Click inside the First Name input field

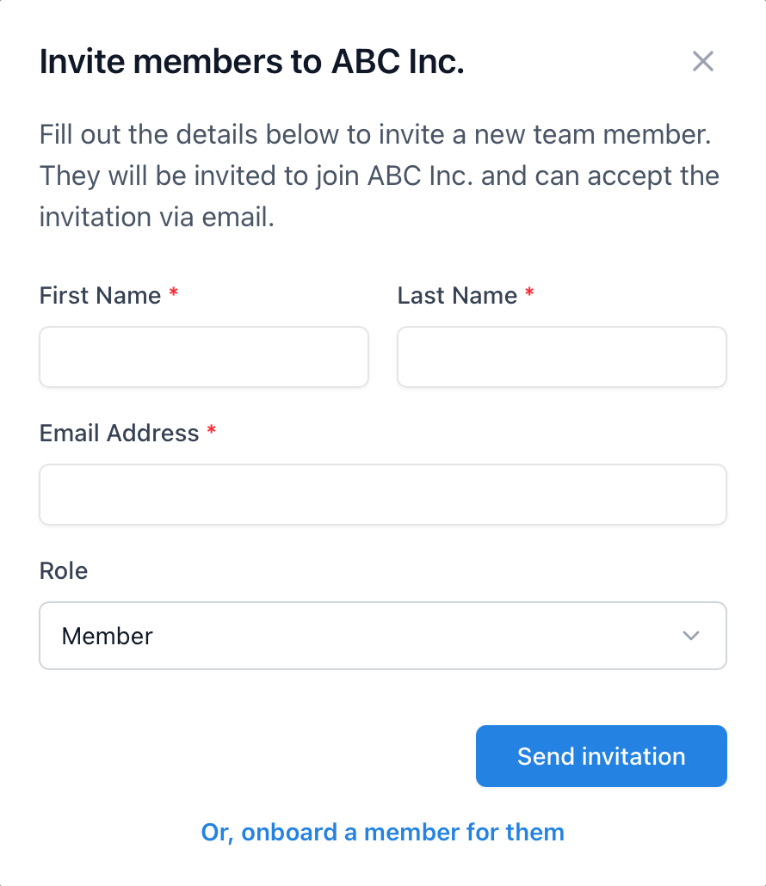pyautogui.click(x=203, y=356)
